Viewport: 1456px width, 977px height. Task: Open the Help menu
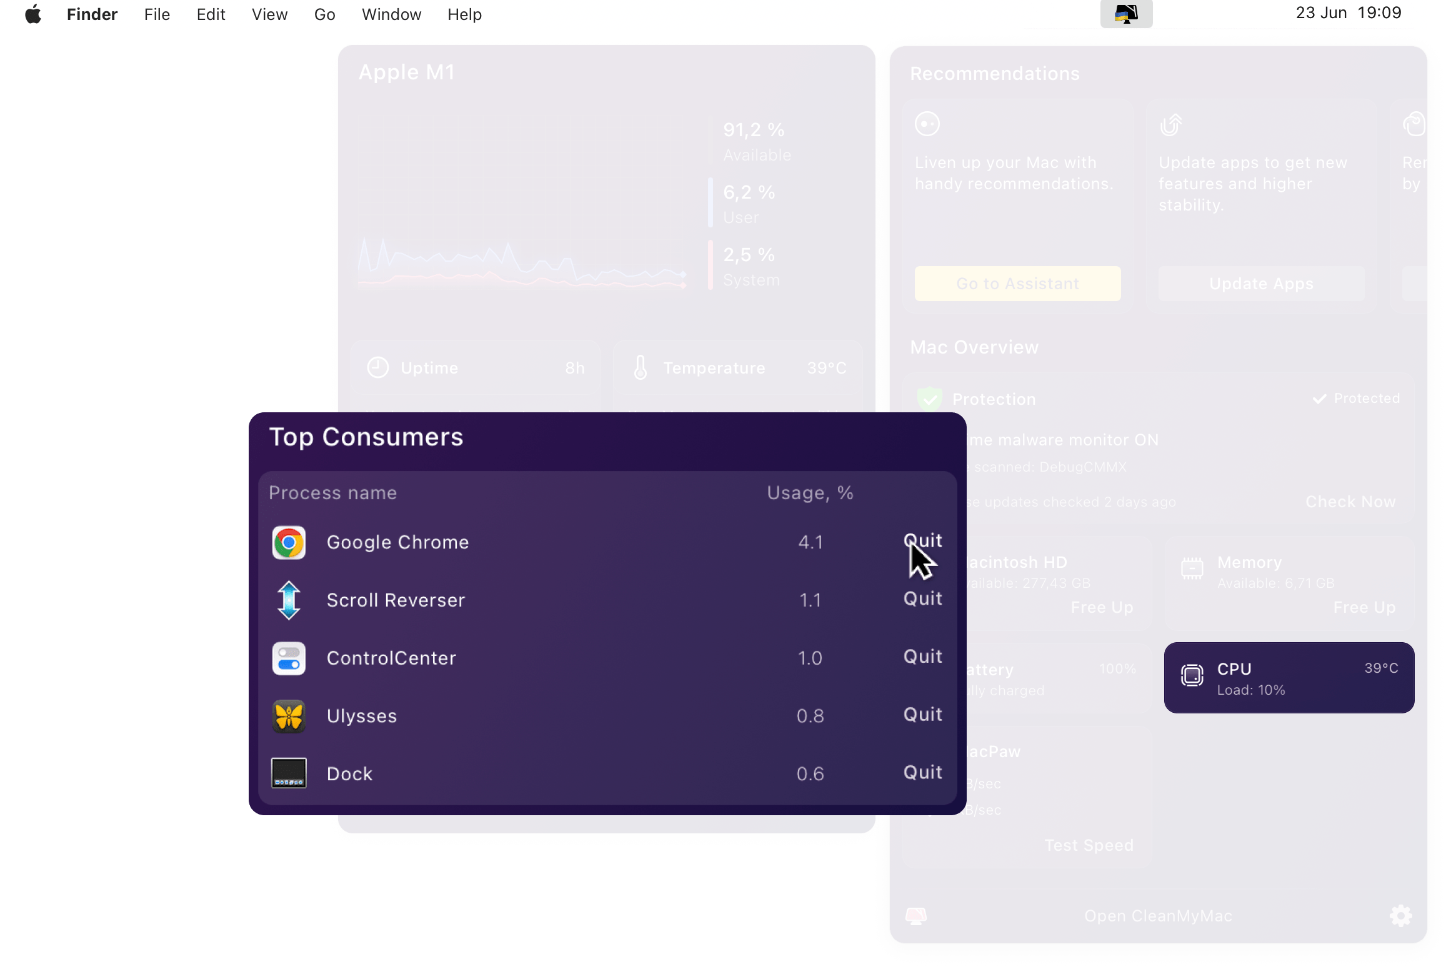464,14
